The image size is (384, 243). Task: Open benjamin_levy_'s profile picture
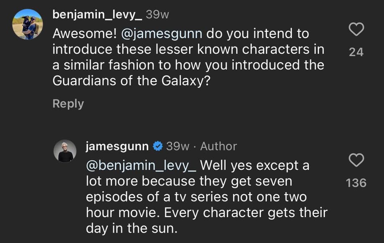tap(27, 24)
